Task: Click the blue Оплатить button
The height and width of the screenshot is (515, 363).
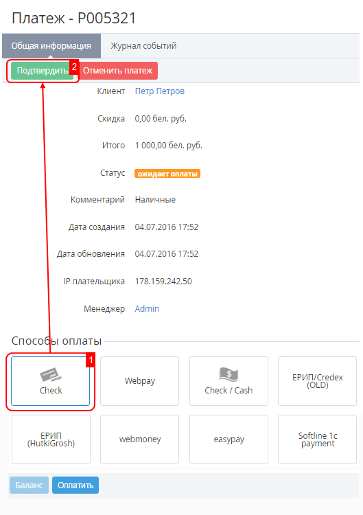Action: [75, 485]
